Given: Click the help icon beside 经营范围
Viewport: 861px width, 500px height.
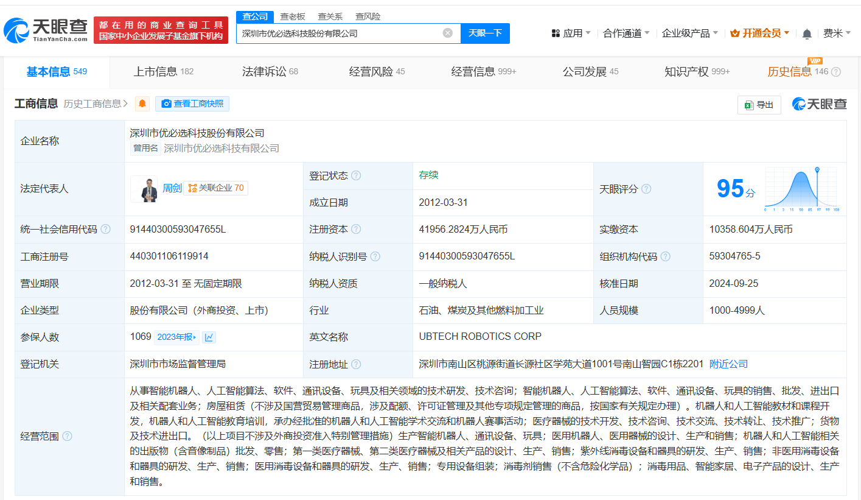Looking at the screenshot, I should pyautogui.click(x=67, y=436).
